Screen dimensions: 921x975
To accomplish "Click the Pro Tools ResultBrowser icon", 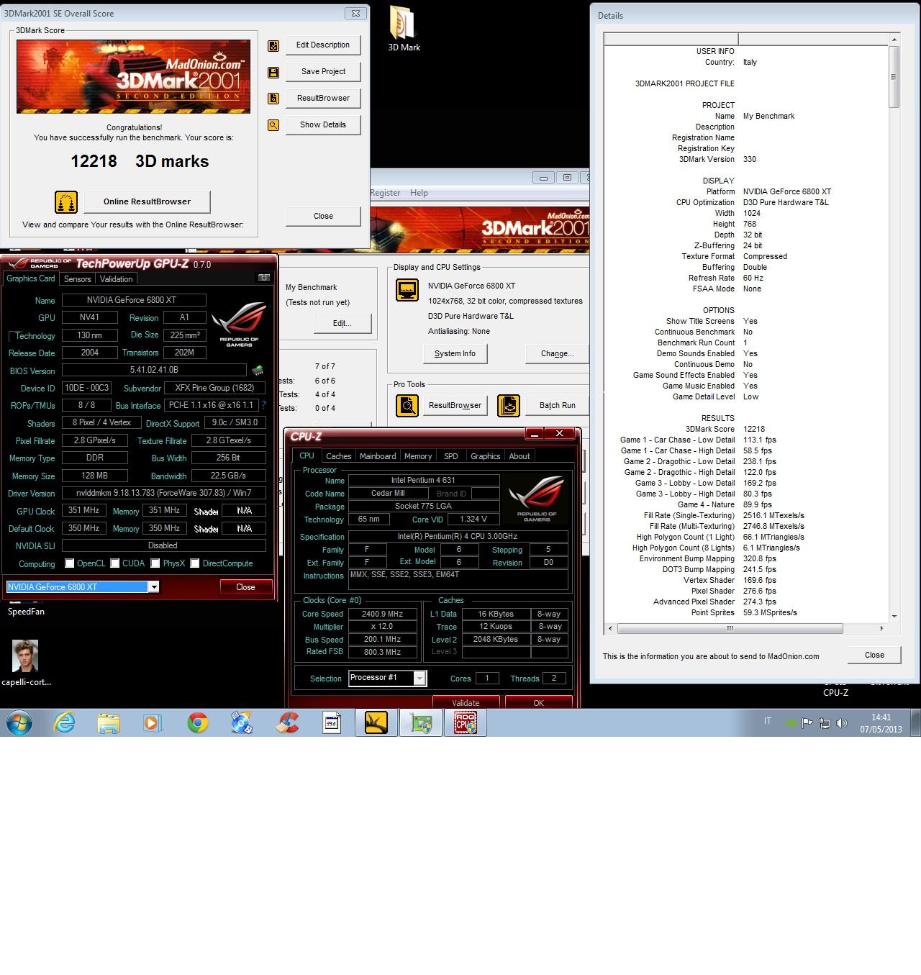I will 407,406.
